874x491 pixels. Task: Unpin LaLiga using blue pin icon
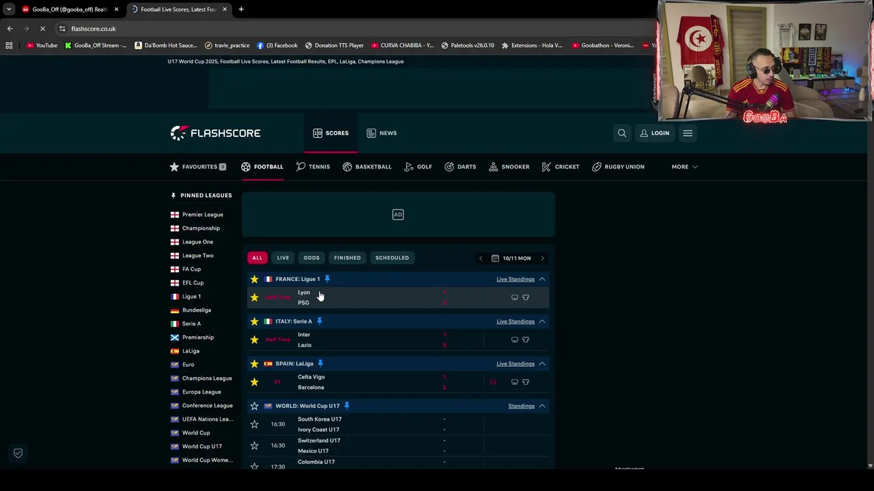[x=320, y=363]
